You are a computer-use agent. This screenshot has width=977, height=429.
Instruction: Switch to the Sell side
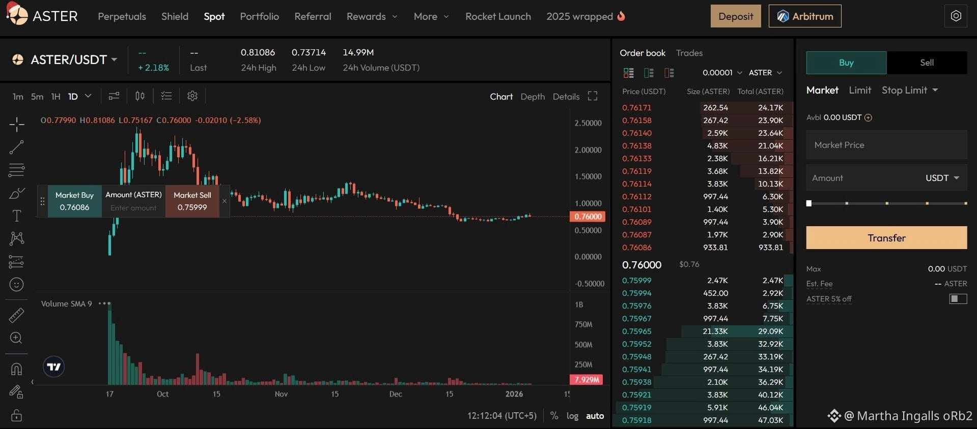(927, 63)
